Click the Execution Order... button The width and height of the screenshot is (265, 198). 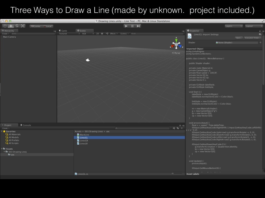point(253,38)
